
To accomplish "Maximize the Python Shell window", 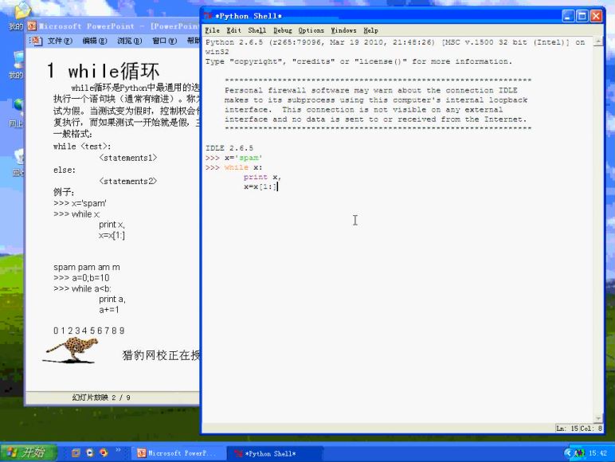I will click(x=582, y=16).
